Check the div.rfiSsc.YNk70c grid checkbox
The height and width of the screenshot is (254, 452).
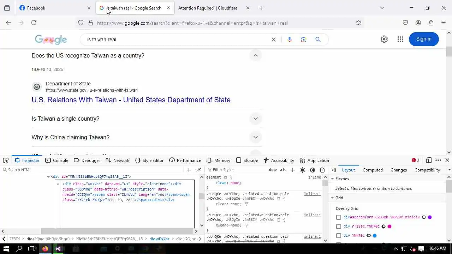[339, 226]
